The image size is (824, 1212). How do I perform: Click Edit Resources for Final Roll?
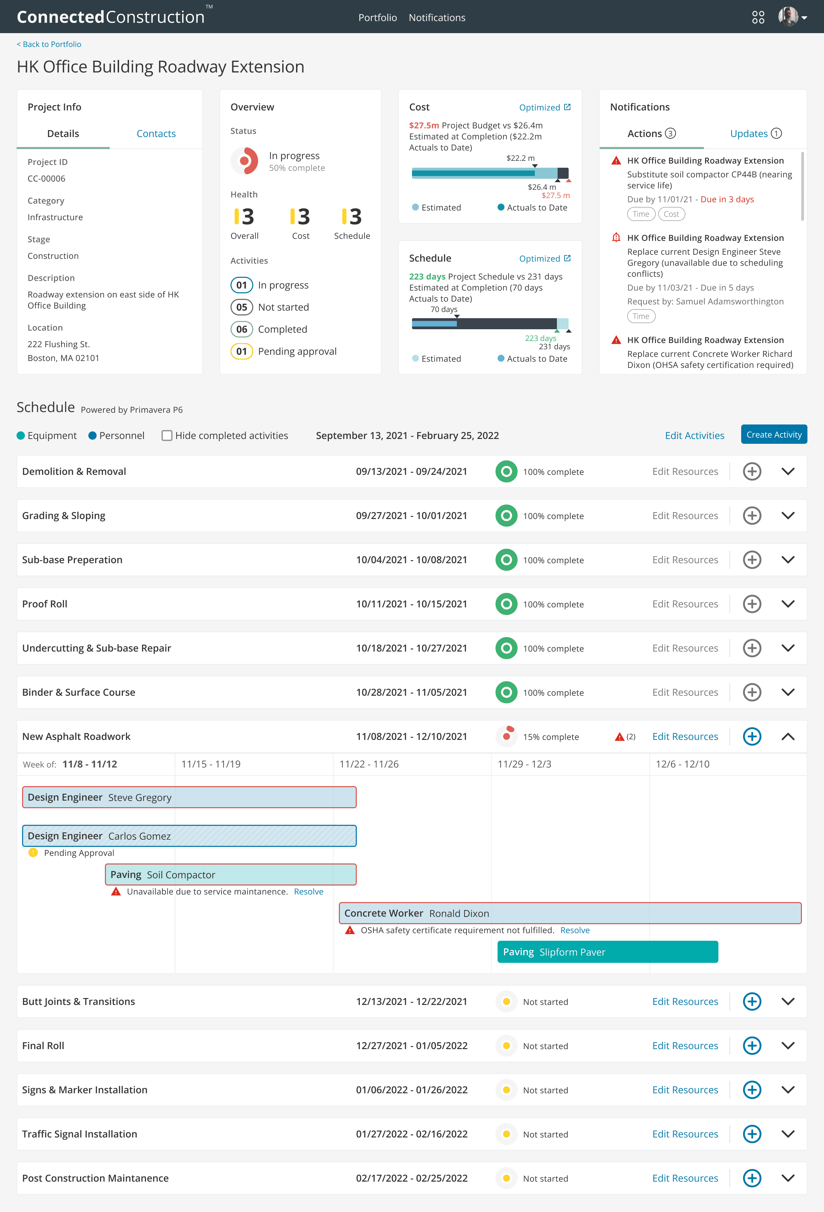tap(685, 1046)
